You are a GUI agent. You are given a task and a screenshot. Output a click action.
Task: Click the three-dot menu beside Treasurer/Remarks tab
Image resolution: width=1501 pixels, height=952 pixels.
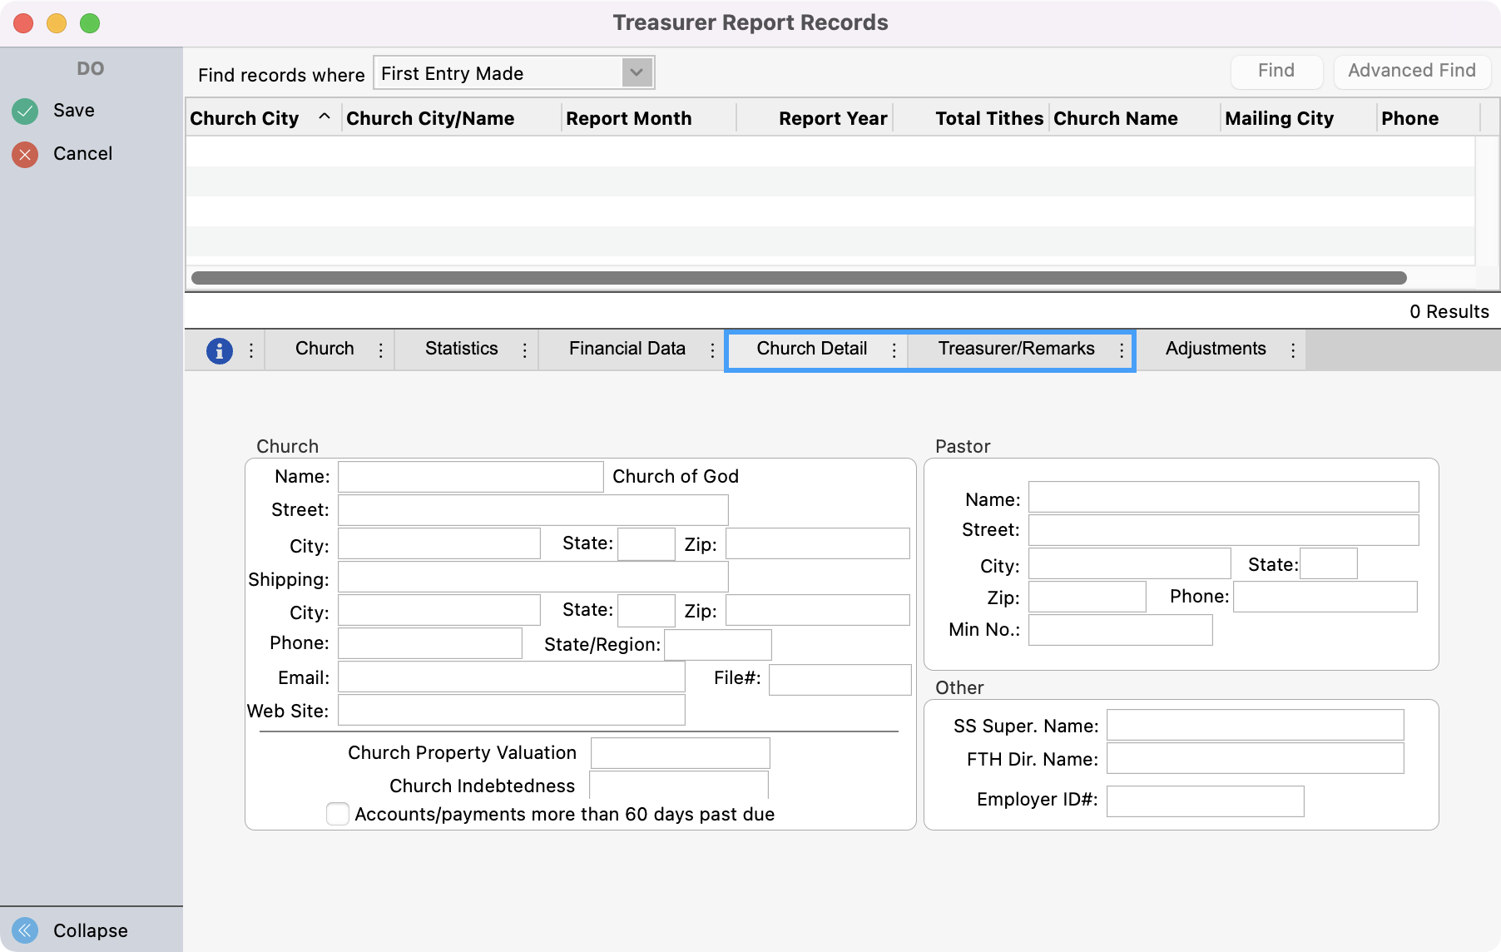click(1121, 350)
